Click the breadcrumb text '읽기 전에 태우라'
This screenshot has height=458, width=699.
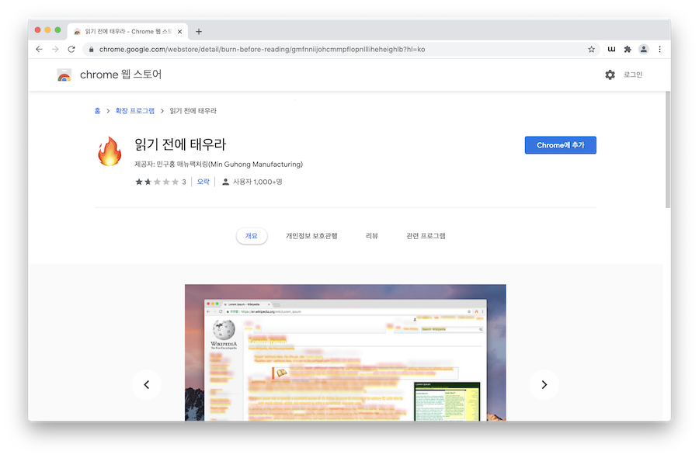(193, 111)
